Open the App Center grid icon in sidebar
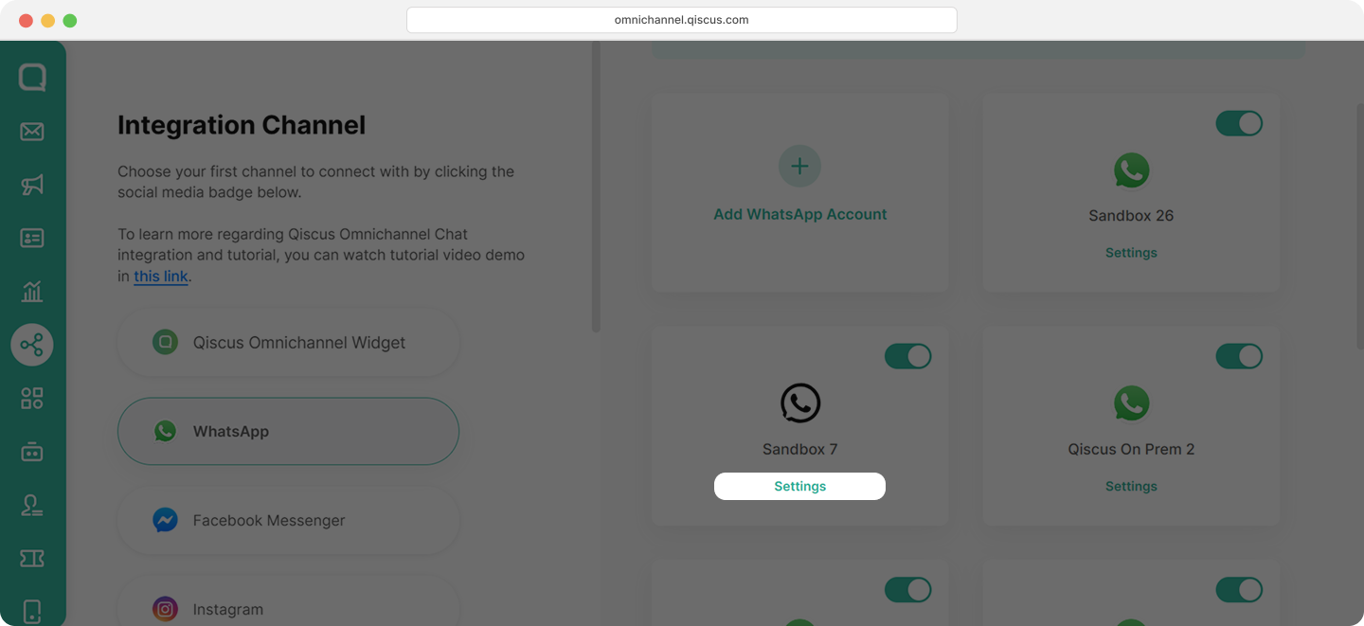1364x626 pixels. coord(32,398)
